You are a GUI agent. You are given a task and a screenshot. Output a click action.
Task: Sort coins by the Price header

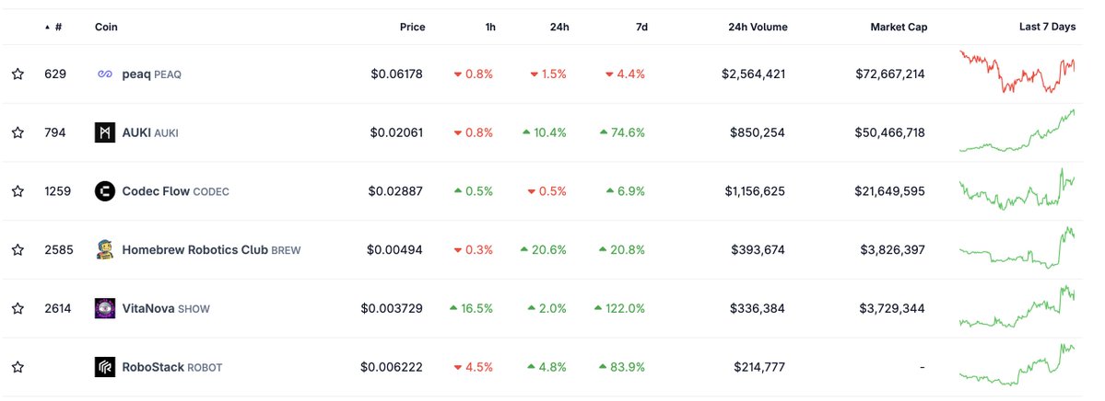point(412,28)
